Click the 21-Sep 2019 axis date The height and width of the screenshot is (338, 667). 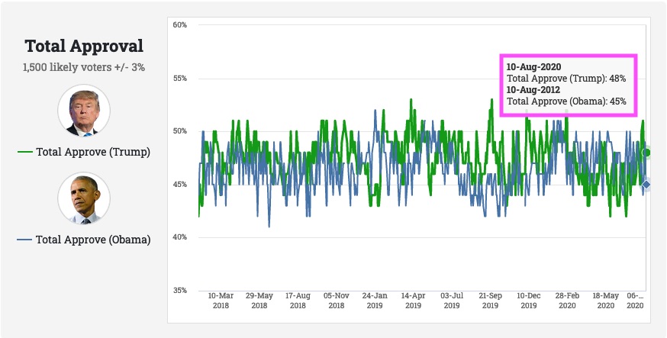490,301
